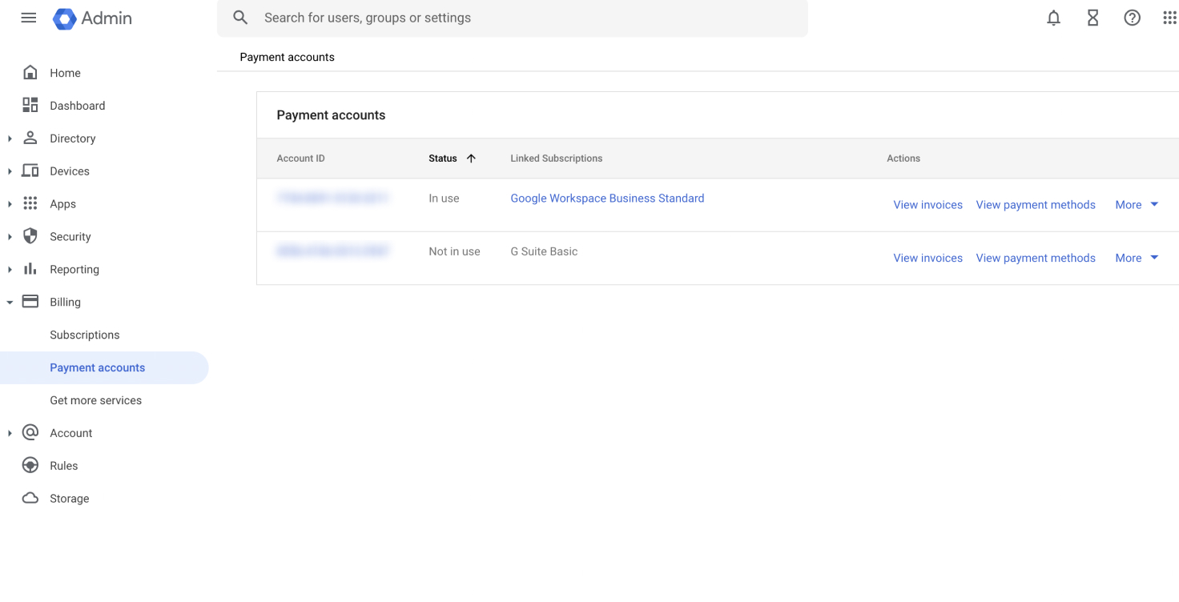
Task: Go to Subscriptions under Billing
Action: [84, 335]
